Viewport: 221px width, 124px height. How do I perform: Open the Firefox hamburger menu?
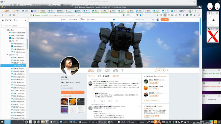pos(199,15)
